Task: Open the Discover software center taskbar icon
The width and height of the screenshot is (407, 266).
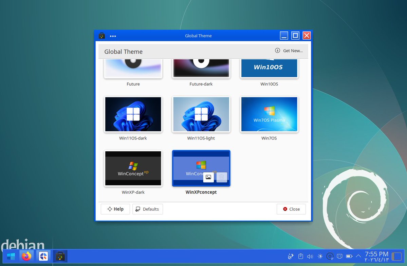Action: 43,256
